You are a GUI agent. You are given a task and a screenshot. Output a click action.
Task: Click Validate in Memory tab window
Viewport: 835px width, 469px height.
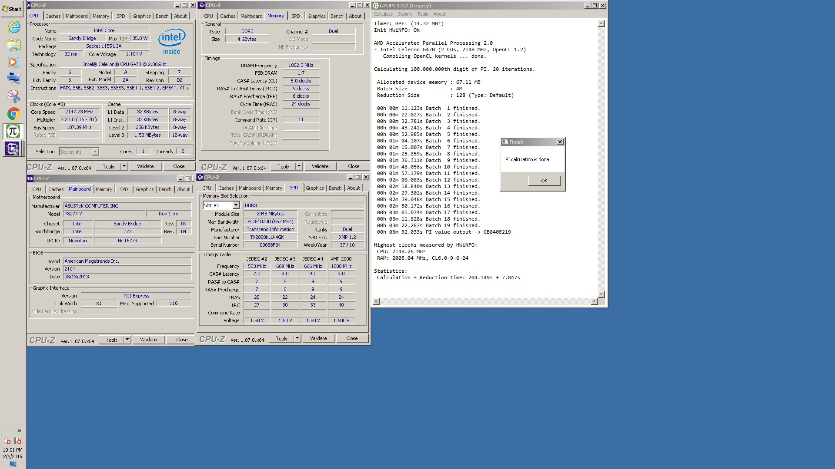pos(320,166)
